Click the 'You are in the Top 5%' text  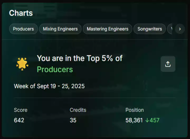(x=79, y=58)
